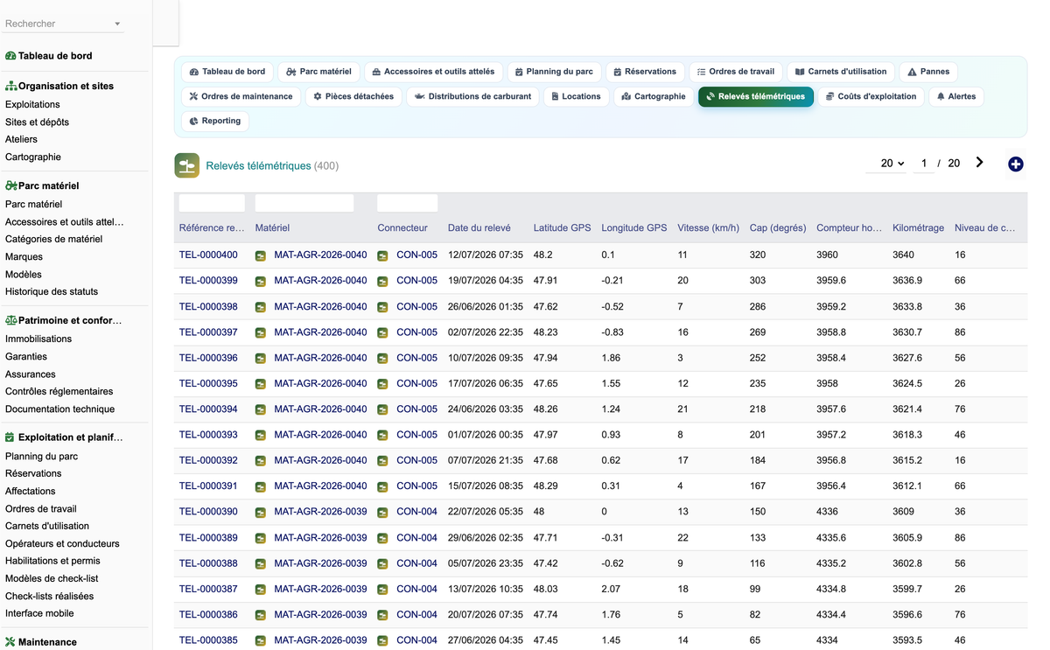Click connector icon in TEL-0000385 row
1050x650 pixels.
point(382,640)
